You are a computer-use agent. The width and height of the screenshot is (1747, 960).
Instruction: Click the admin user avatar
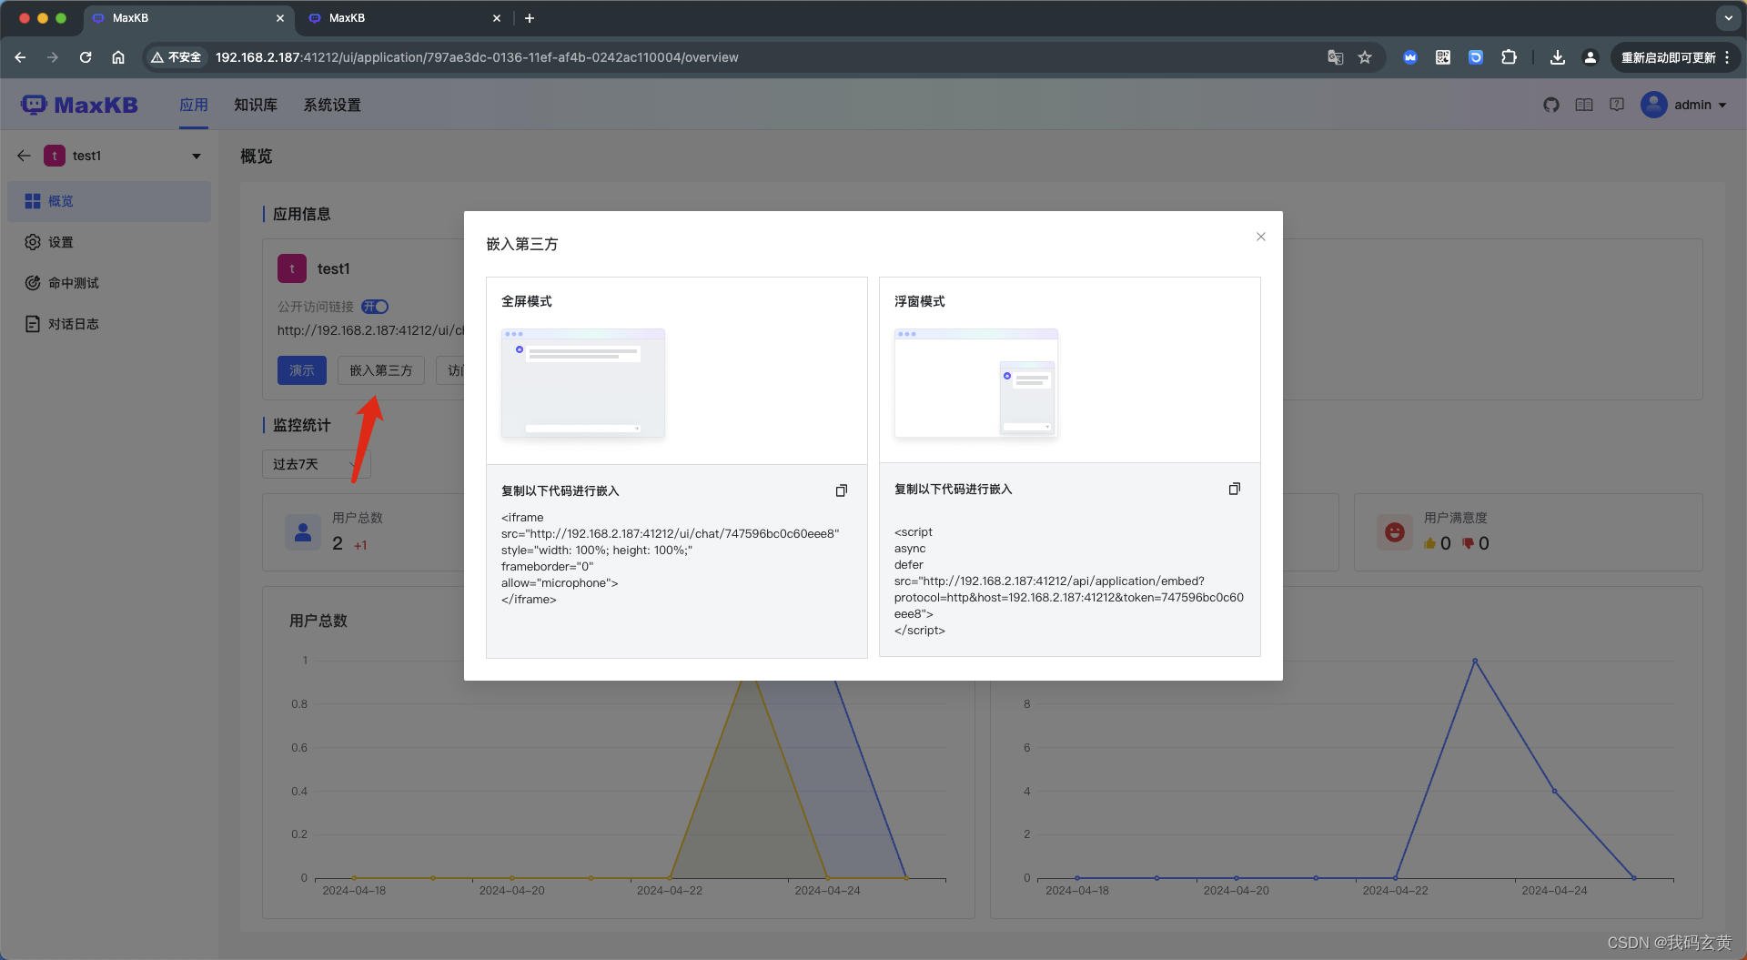pyautogui.click(x=1654, y=105)
